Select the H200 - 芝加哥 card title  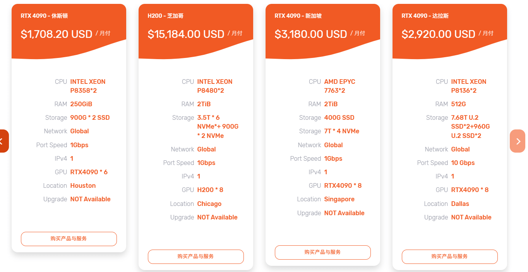coord(166,16)
